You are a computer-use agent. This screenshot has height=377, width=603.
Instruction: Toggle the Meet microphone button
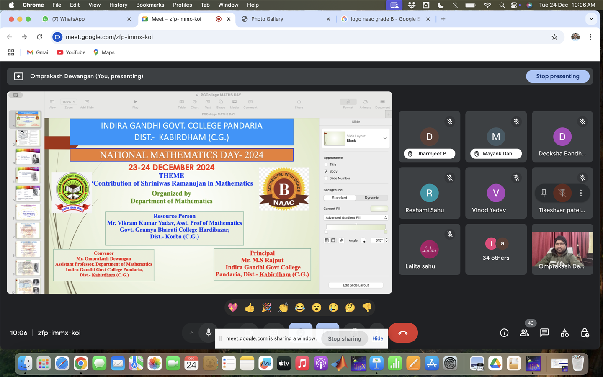click(x=208, y=333)
